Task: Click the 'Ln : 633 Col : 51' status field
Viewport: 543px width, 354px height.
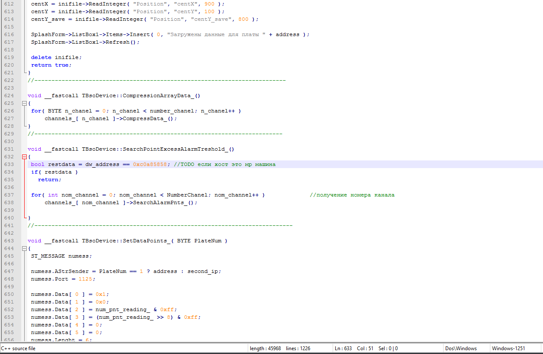Action: tap(354, 348)
